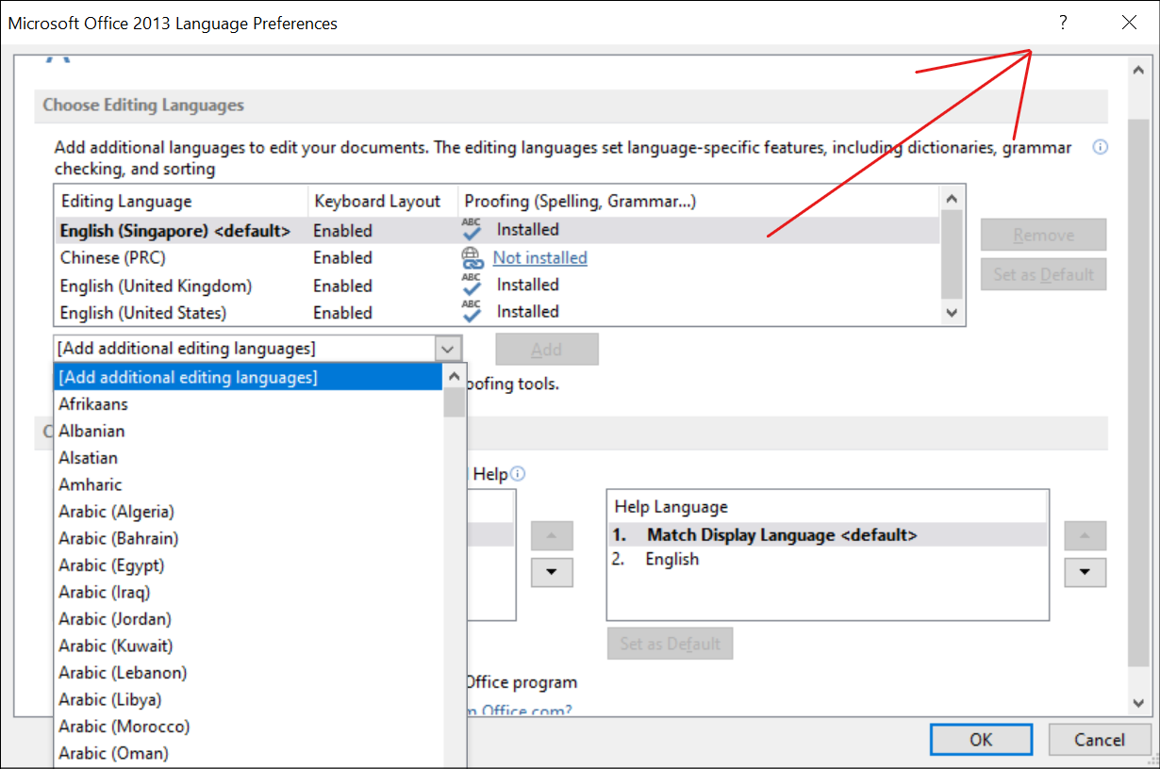Move display language up with arrow button

click(x=552, y=536)
